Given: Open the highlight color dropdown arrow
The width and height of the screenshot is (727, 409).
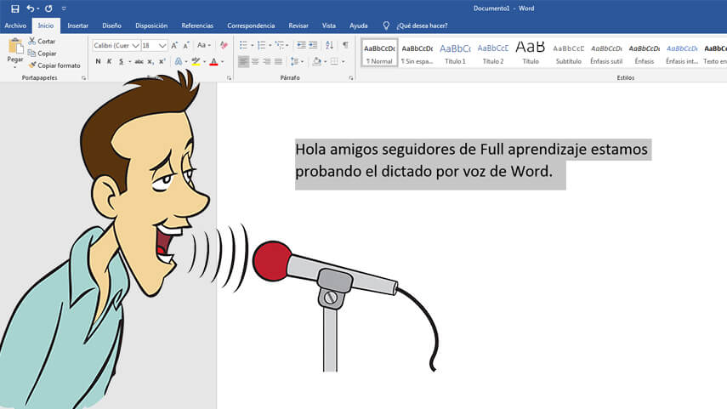Looking at the screenshot, I should [x=204, y=62].
